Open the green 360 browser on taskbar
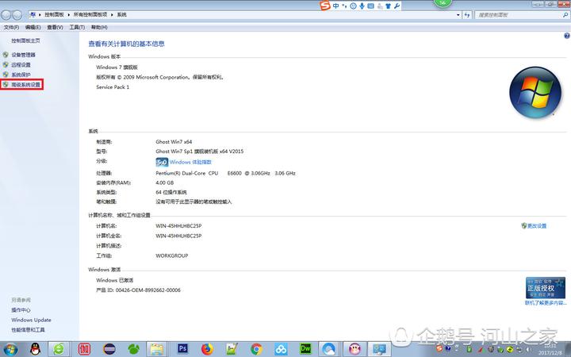Image resolution: width=571 pixels, height=357 pixels. [59, 349]
